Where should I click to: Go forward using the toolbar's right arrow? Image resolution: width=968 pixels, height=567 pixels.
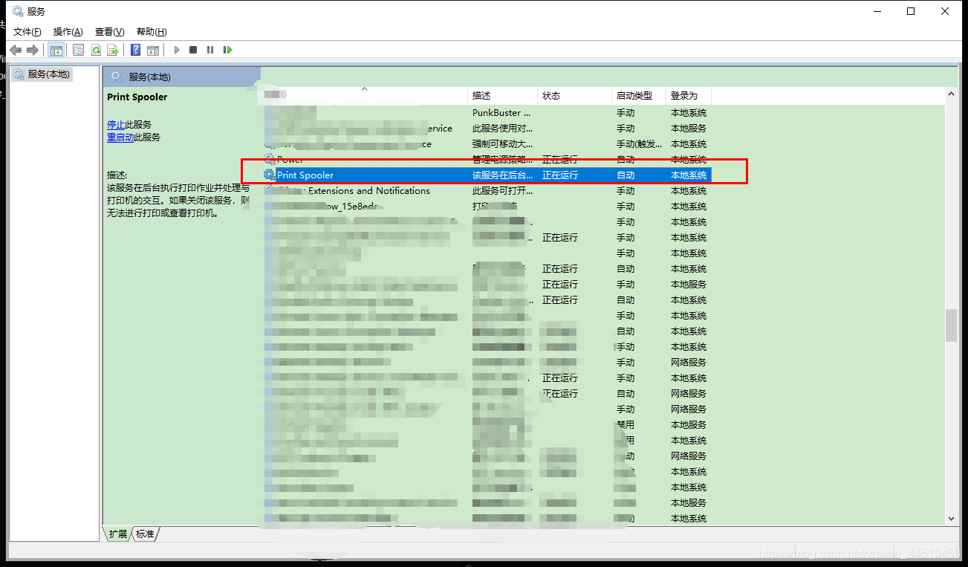[x=33, y=50]
